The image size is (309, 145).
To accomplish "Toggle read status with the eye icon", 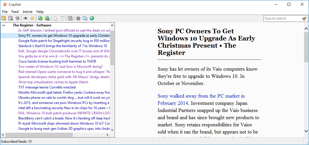I will (x=26, y=18).
